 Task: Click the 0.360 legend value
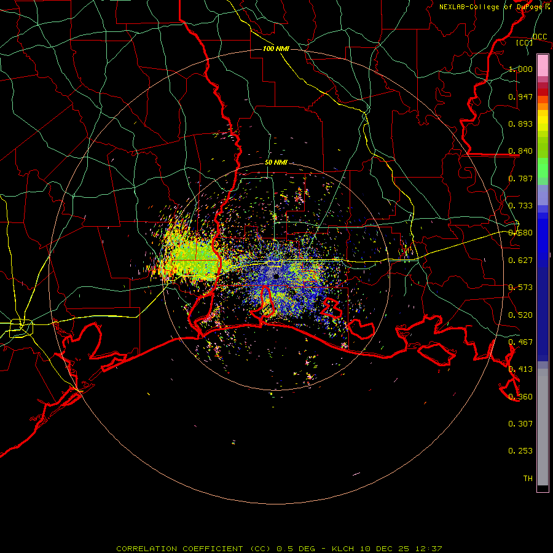click(520, 397)
